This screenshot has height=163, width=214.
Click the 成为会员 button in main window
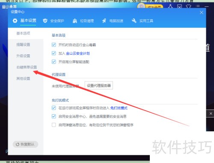(154, 7)
